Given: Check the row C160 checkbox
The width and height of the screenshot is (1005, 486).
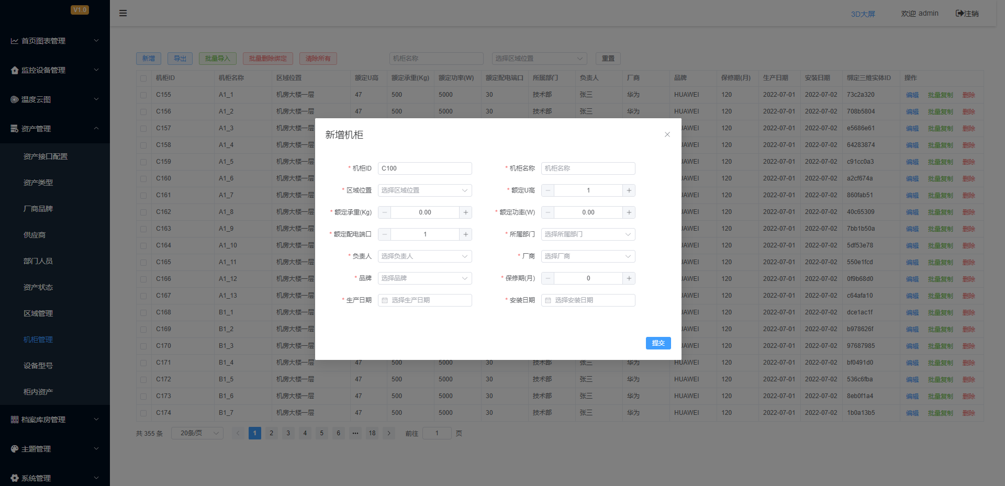Looking at the screenshot, I should [x=143, y=179].
